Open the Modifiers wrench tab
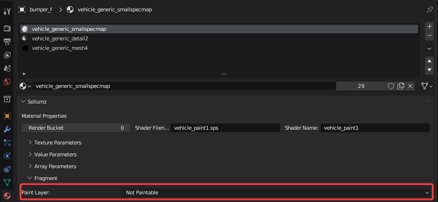 pyautogui.click(x=7, y=129)
